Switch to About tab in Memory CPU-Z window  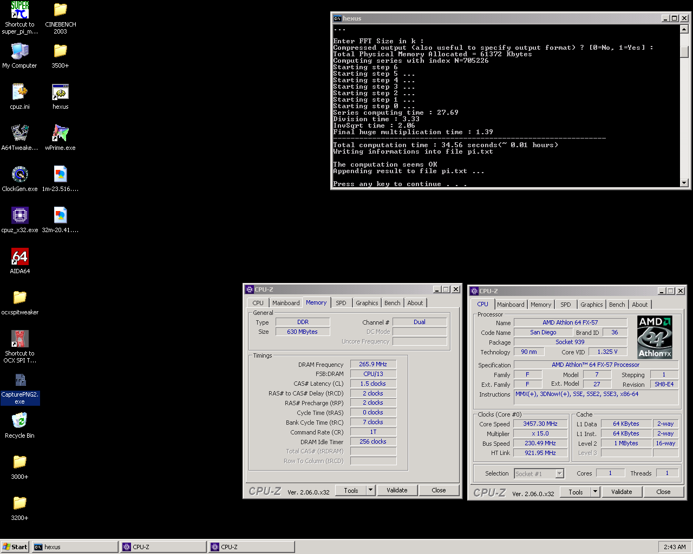415,303
